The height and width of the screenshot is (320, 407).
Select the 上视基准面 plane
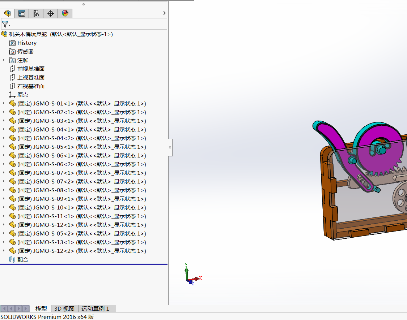coord(31,78)
